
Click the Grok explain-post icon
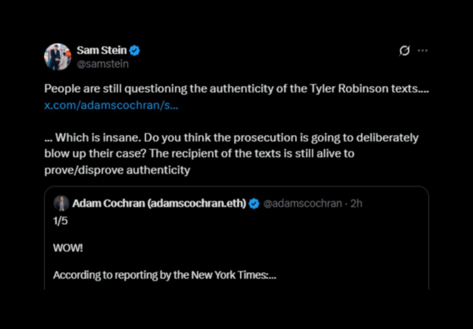pos(404,51)
